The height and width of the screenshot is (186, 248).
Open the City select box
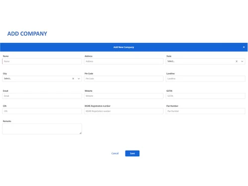42,79
